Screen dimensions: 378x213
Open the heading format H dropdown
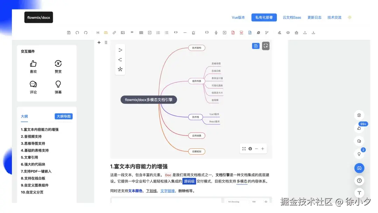pyautogui.click(x=98, y=32)
